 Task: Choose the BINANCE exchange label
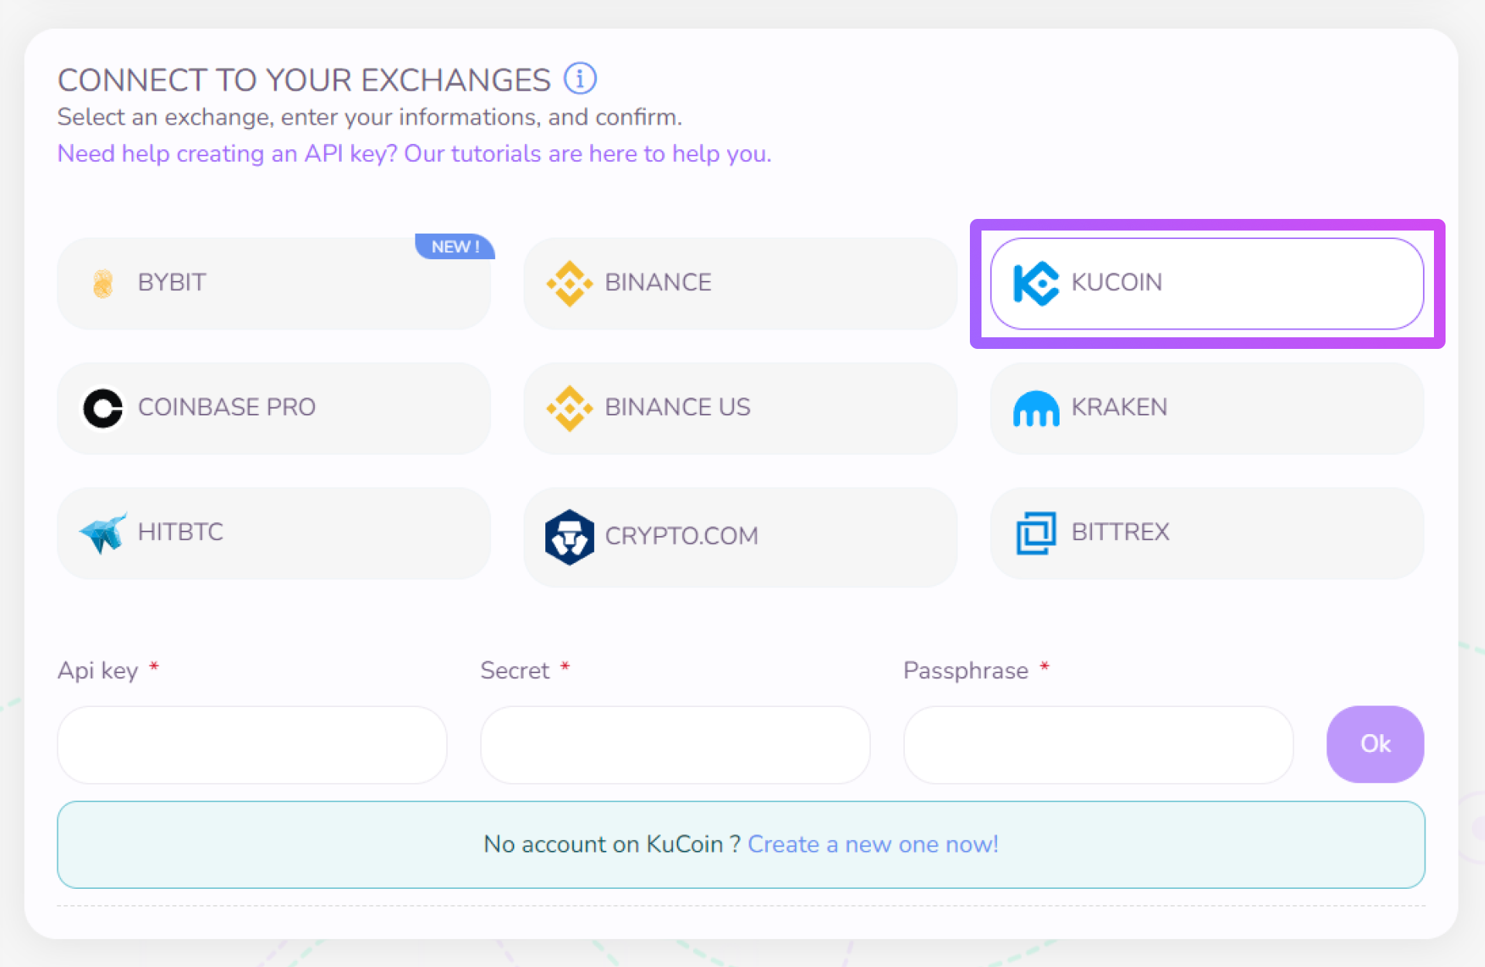click(658, 282)
